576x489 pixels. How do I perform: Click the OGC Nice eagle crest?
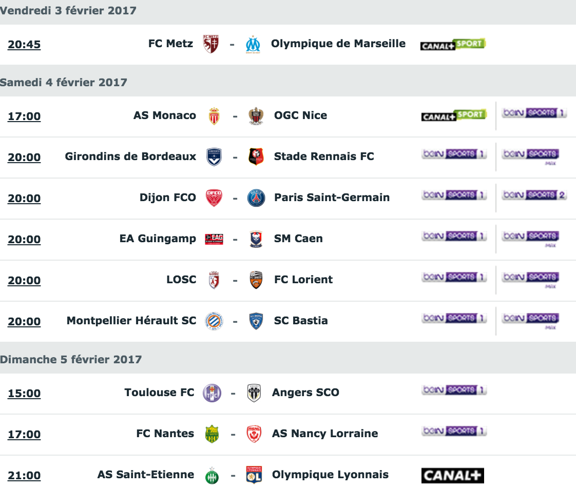pos(256,116)
